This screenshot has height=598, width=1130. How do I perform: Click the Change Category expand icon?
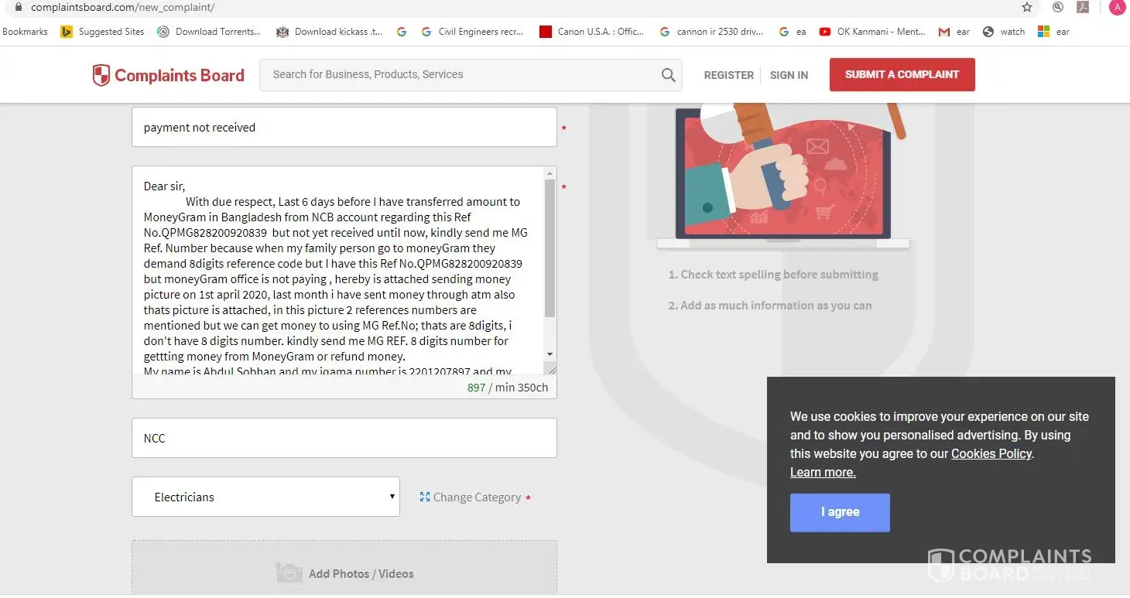[424, 497]
